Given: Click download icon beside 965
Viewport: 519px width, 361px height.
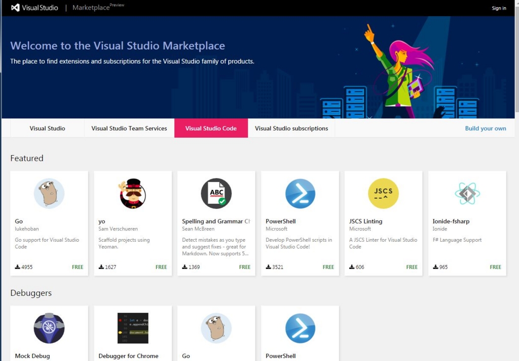Looking at the screenshot, I should (x=435, y=267).
